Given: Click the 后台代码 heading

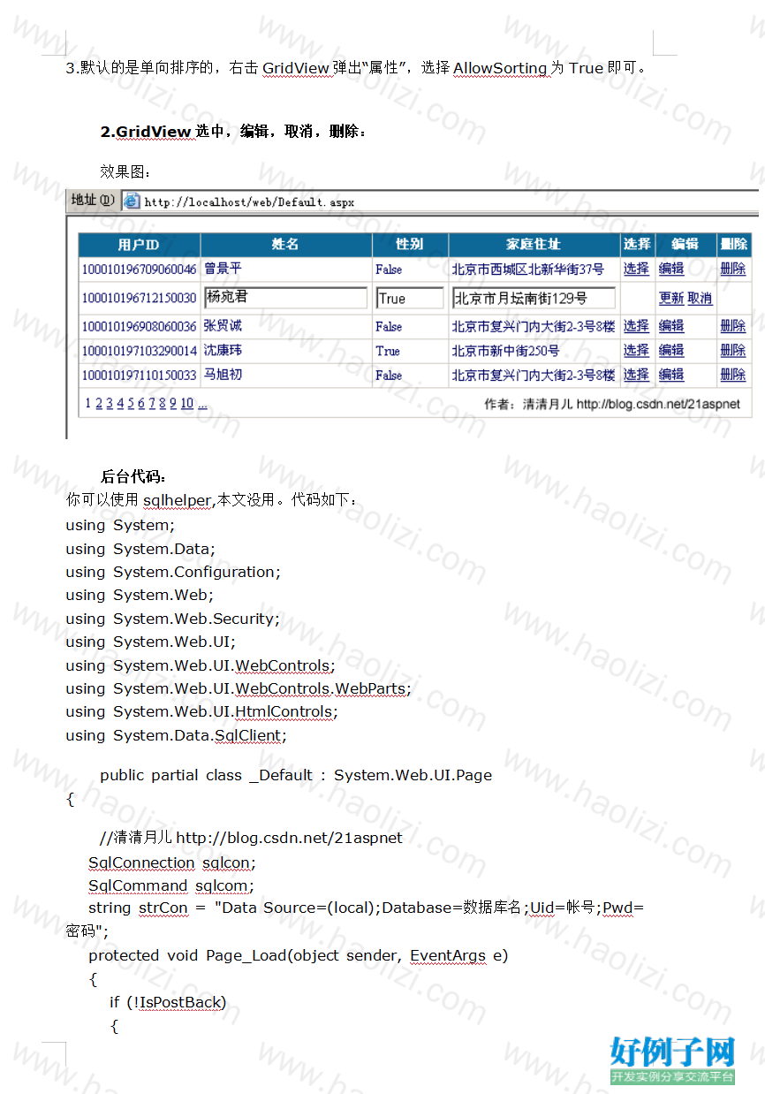Looking at the screenshot, I should point(133,477).
